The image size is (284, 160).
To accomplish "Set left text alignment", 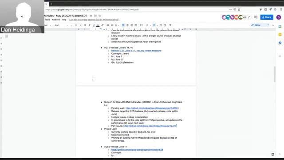I will coord(123,25).
